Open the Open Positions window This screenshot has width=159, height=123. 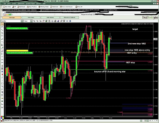click(32, 7)
